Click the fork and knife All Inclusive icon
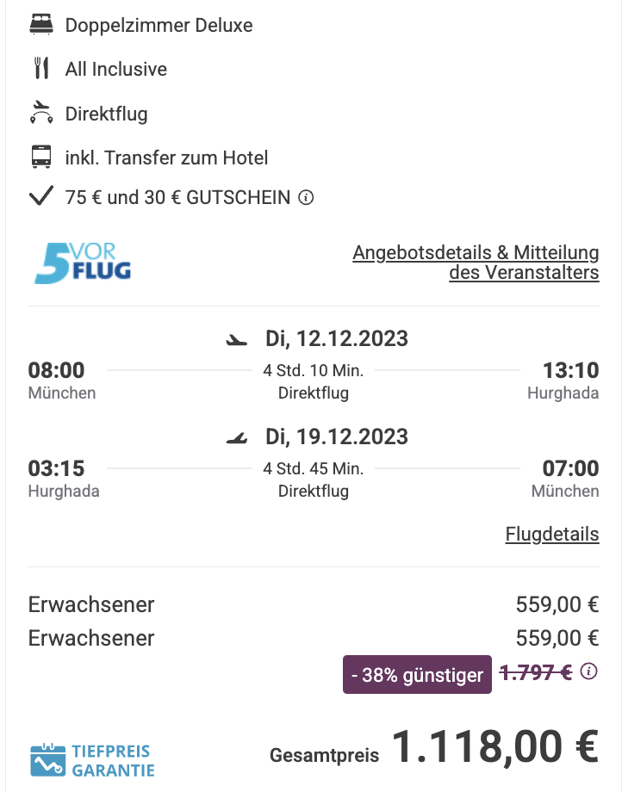622x792 pixels. click(40, 69)
